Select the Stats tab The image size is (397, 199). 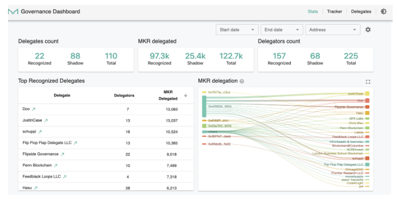coord(313,11)
